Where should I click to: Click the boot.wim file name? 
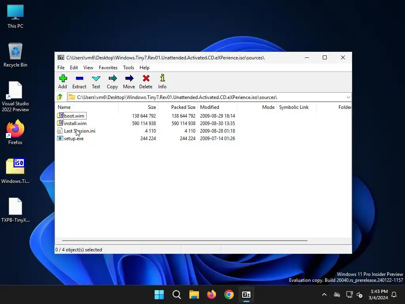[74, 116]
